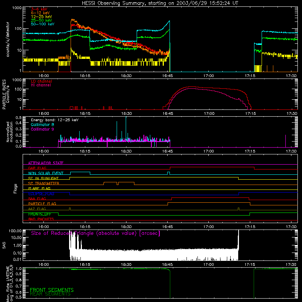Click the 1000 value on counts y-axis
Image resolution: width=302 pixels, height=302 pixels.
pyautogui.click(x=17, y=8)
